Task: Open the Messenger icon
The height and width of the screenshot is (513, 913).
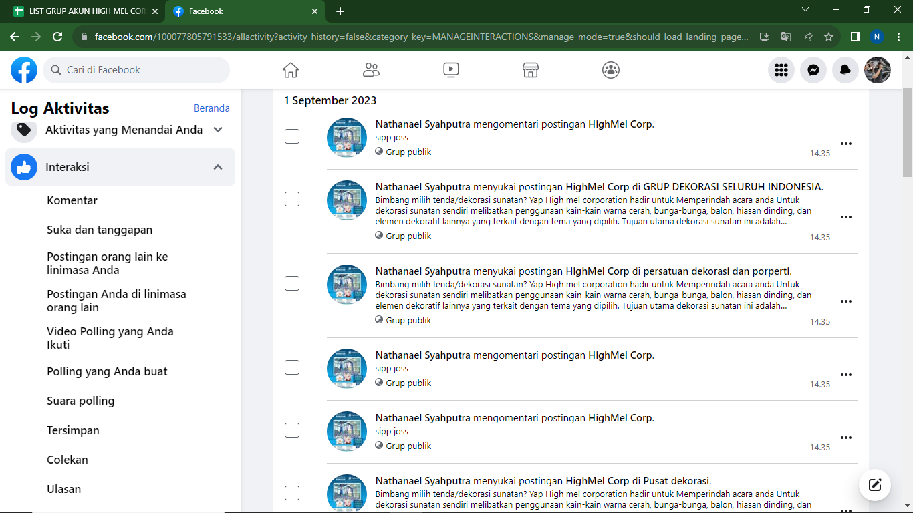Action: (813, 70)
